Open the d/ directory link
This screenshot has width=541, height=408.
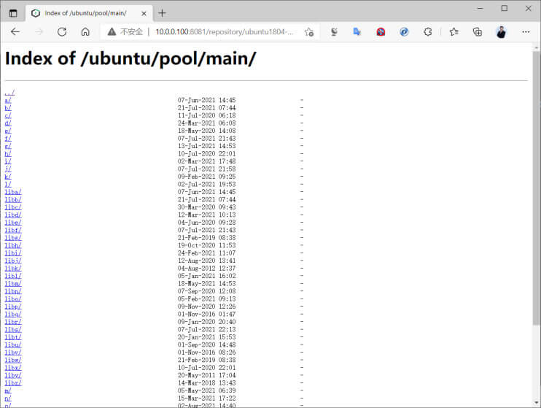[x=8, y=123]
